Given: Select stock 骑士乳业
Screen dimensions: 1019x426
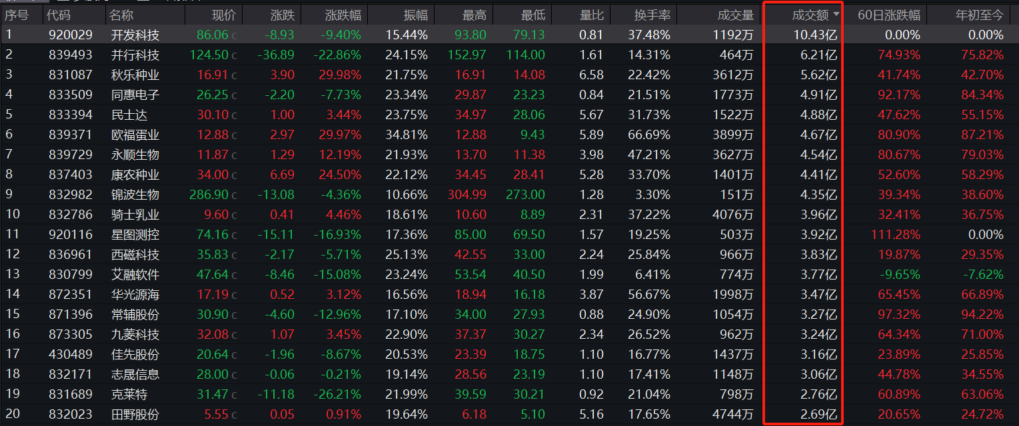Looking at the screenshot, I should 135,214.
